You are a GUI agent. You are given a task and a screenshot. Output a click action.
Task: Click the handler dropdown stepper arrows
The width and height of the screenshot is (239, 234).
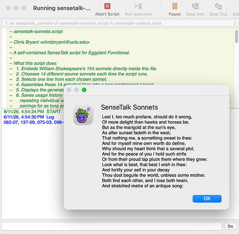pyautogui.click(x=235, y=23)
